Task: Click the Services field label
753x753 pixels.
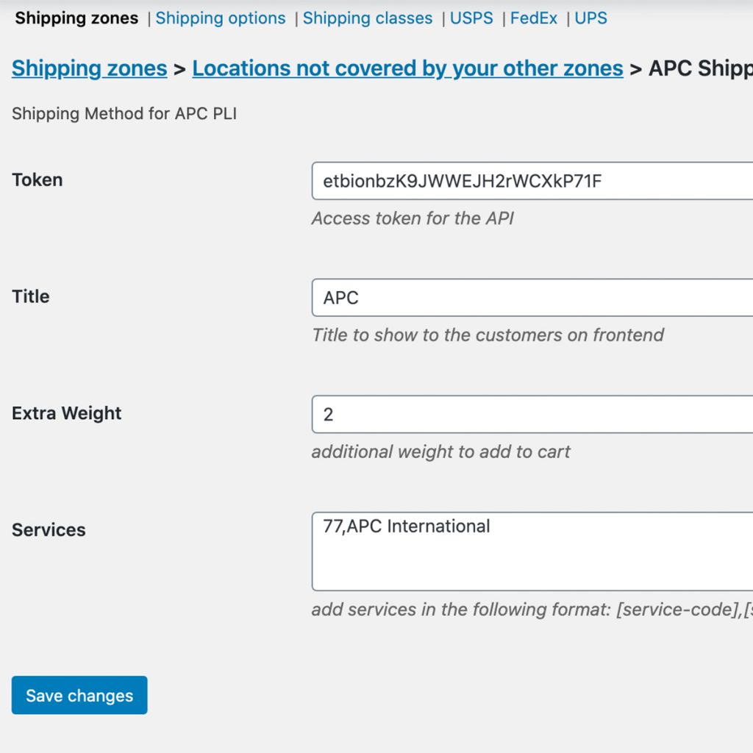Action: (x=49, y=530)
